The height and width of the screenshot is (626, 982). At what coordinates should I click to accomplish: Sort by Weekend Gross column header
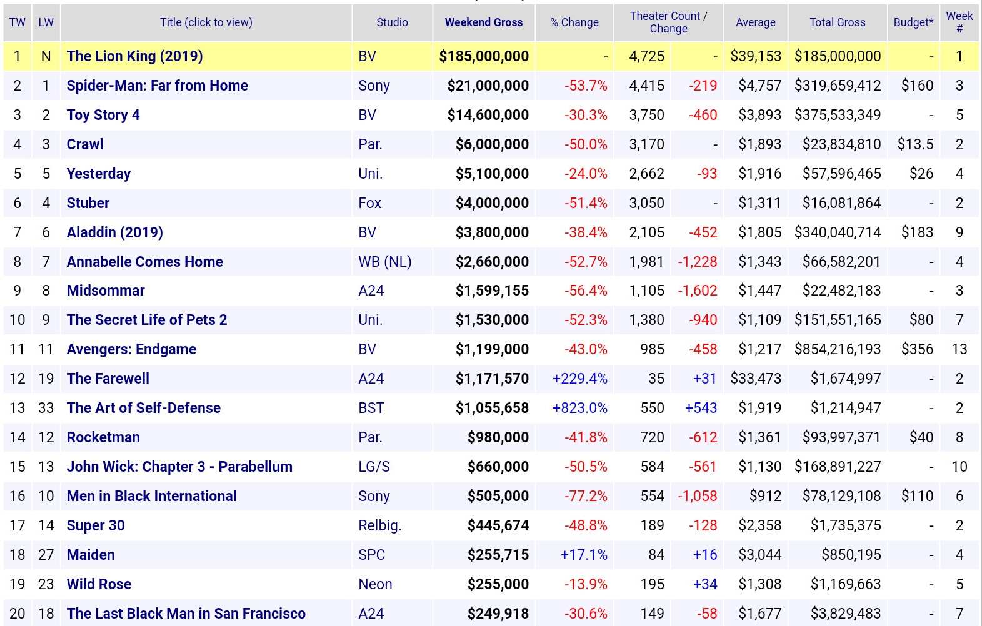[x=484, y=22]
